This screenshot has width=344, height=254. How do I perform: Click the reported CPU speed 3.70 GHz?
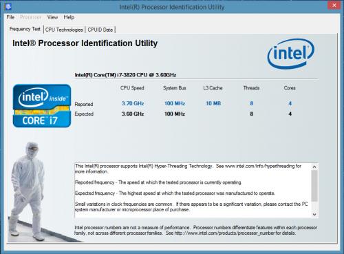click(133, 103)
